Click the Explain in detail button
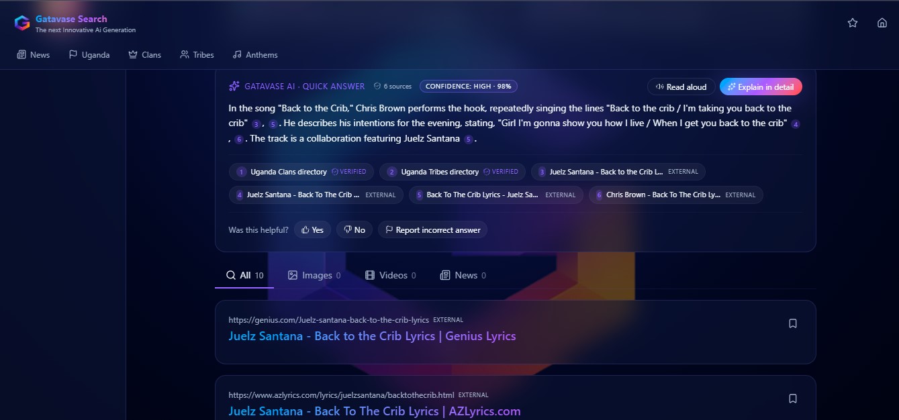 pyautogui.click(x=761, y=87)
